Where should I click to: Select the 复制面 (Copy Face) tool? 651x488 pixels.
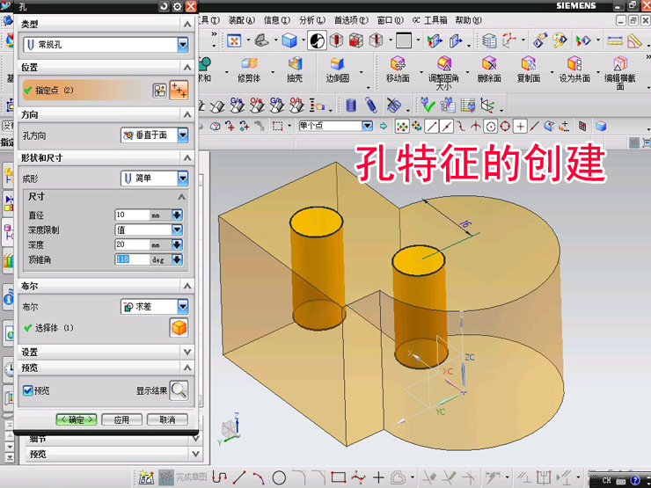529,66
